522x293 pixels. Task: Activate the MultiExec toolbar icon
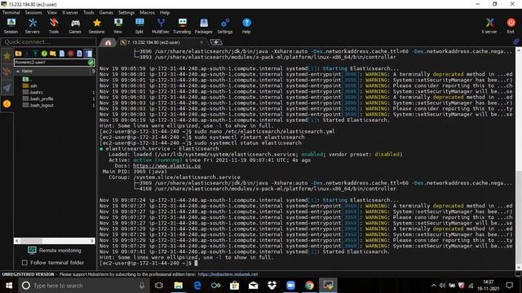(x=161, y=26)
